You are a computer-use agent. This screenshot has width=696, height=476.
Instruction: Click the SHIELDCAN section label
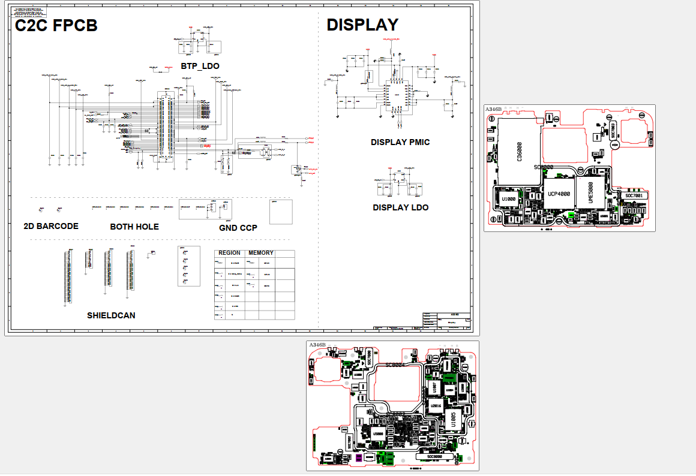(x=111, y=315)
